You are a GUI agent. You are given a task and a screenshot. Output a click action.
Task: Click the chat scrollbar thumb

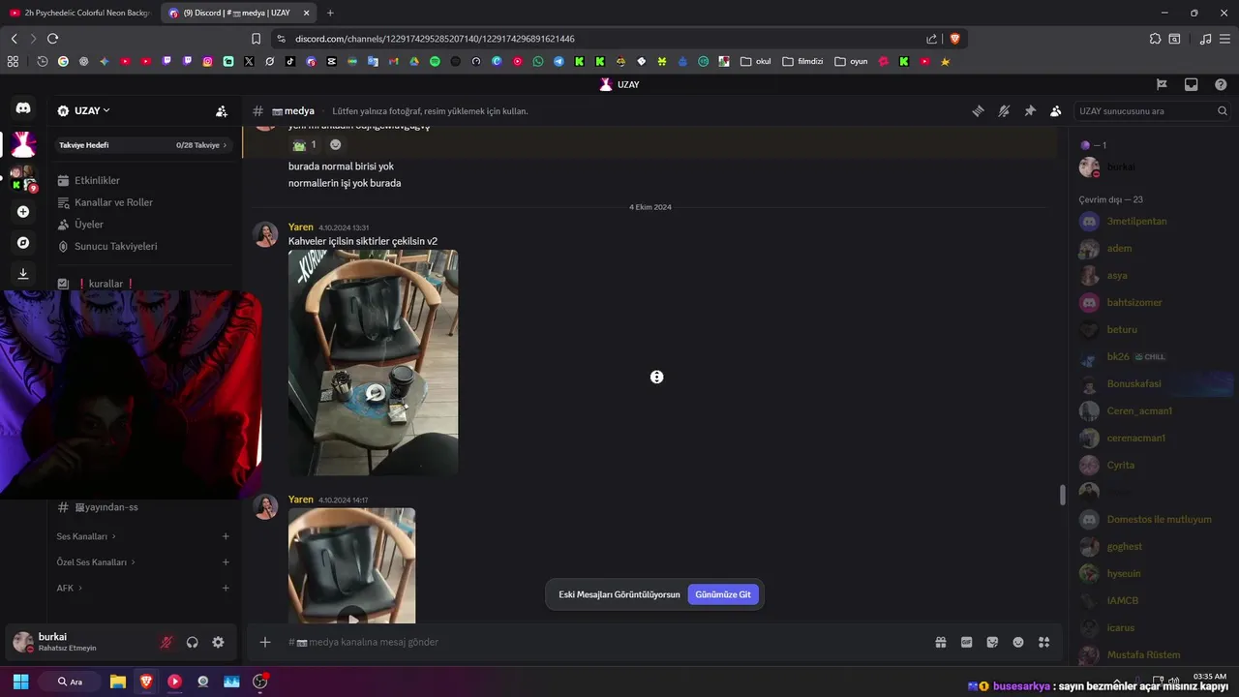click(1062, 495)
